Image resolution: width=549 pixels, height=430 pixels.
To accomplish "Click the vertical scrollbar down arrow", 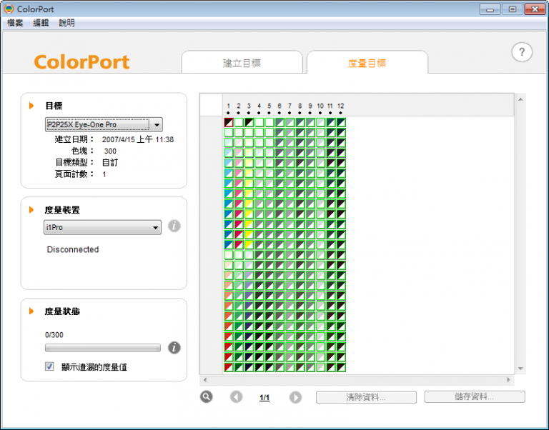I will coord(520,369).
